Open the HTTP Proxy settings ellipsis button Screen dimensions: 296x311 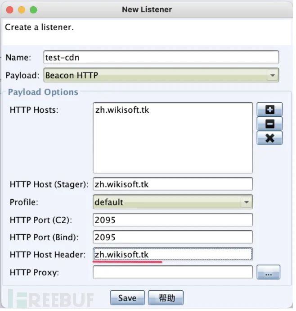[x=268, y=273]
